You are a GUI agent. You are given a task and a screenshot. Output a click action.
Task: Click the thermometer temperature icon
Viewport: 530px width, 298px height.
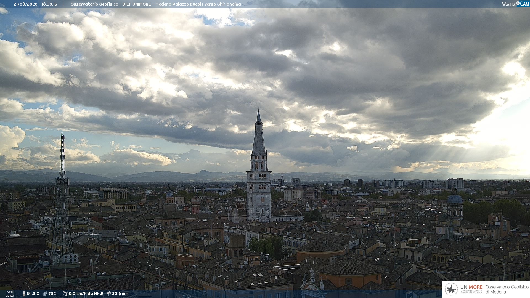(x=24, y=294)
